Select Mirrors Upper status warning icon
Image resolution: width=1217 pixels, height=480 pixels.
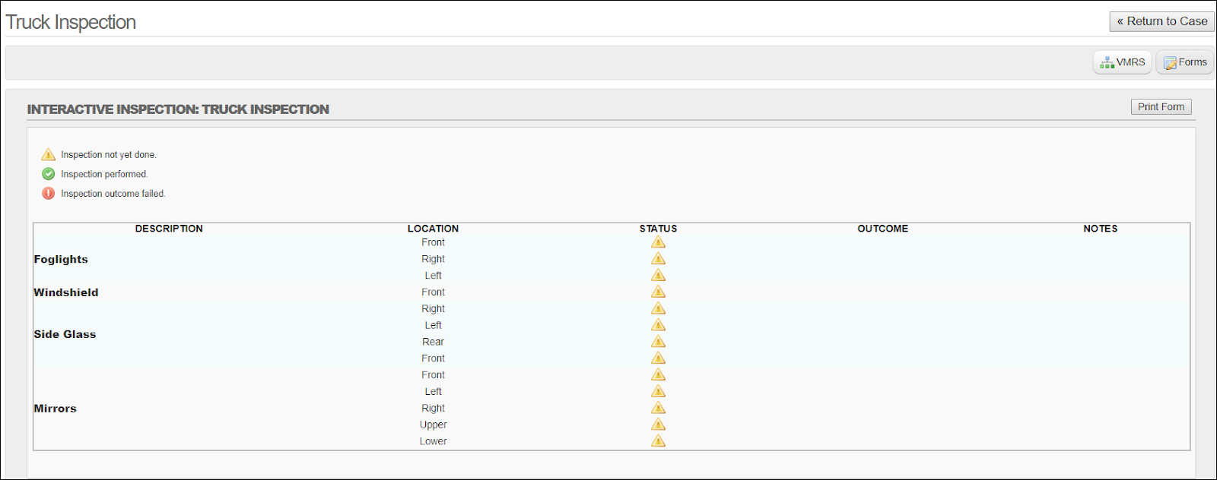[658, 425]
